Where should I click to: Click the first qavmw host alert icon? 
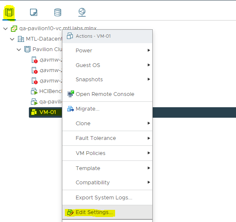coord(34,60)
